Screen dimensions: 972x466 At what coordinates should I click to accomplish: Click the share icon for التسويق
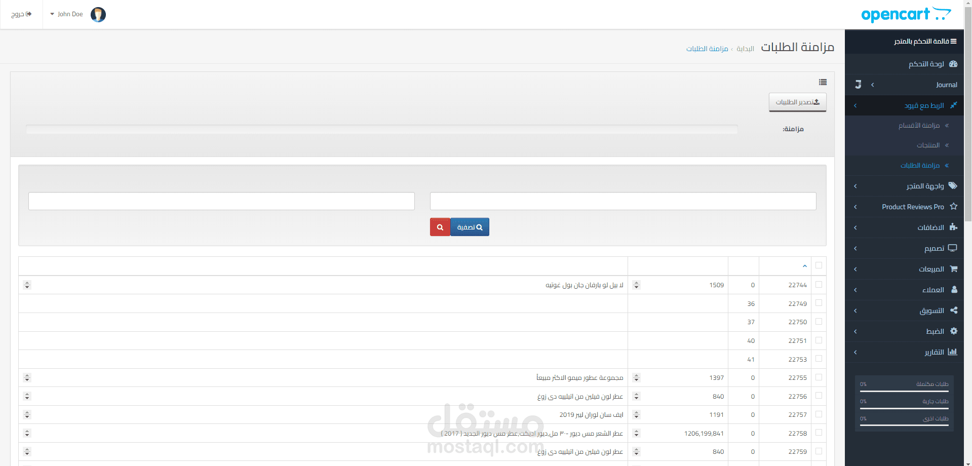[953, 310]
